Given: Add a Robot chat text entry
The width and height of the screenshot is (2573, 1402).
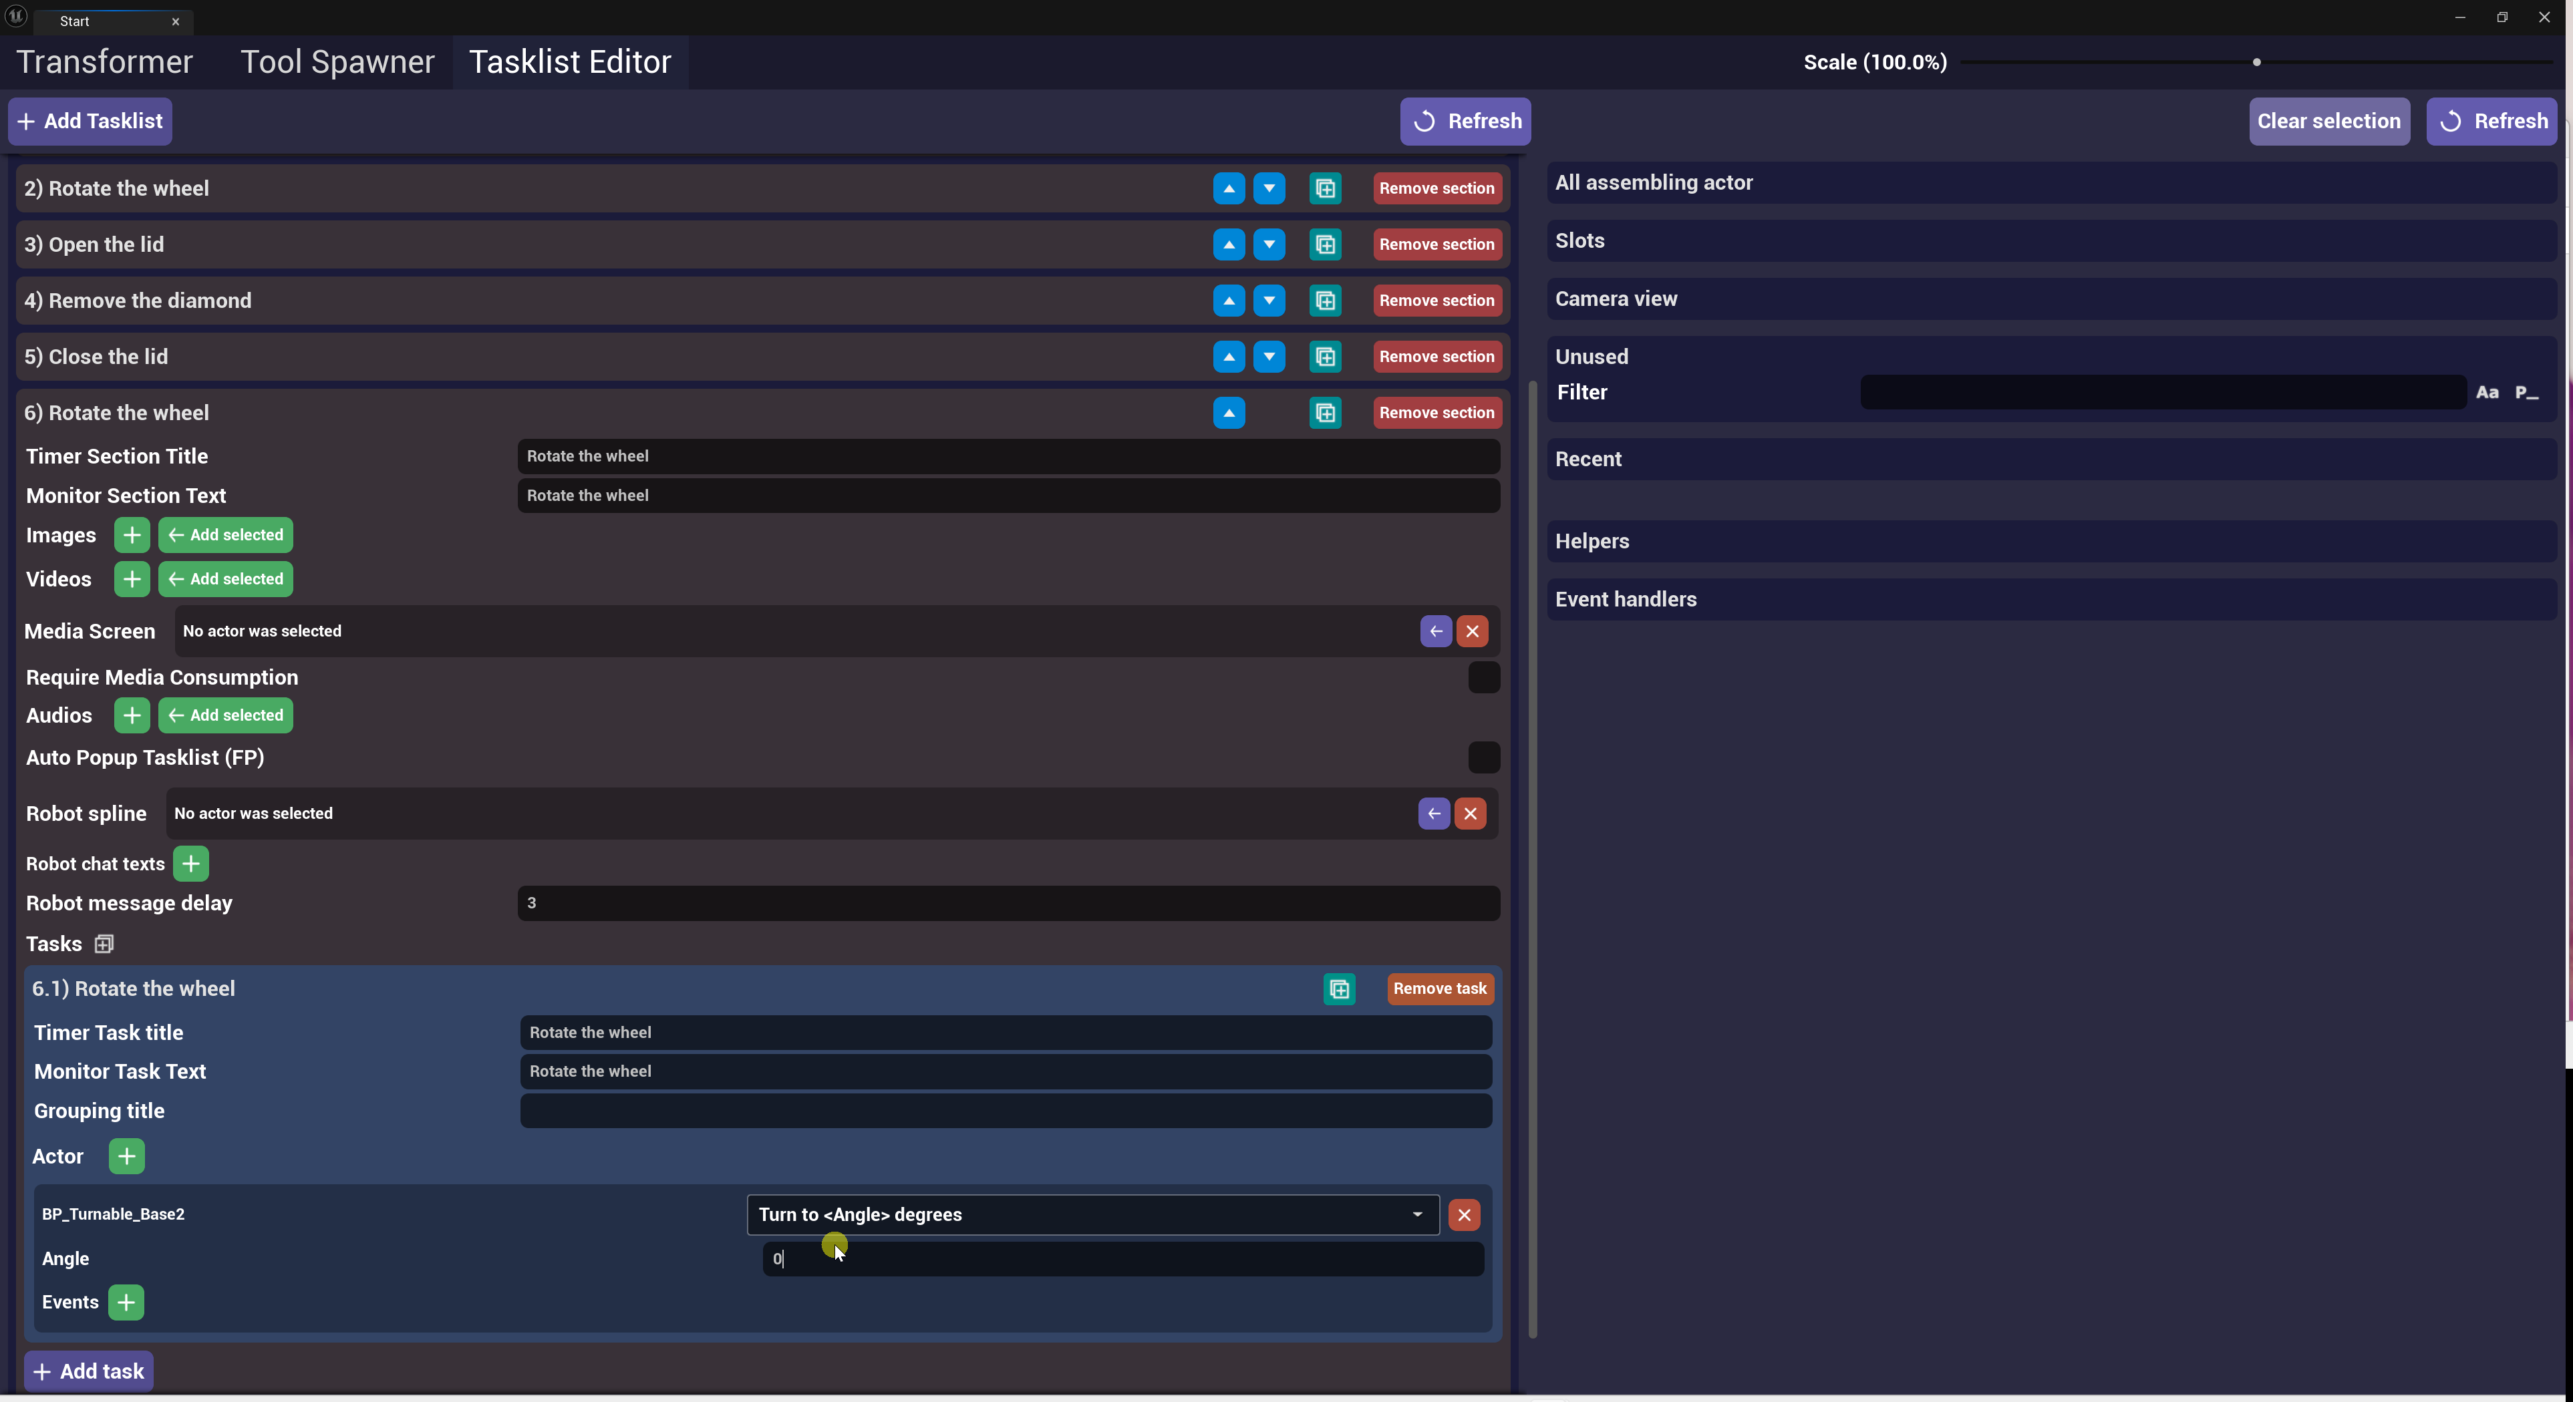Looking at the screenshot, I should pos(191,864).
